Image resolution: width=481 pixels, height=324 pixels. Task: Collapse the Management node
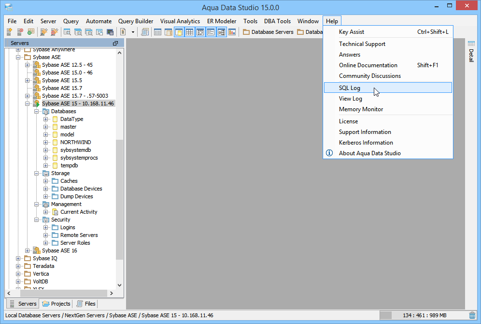pyautogui.click(x=37, y=204)
